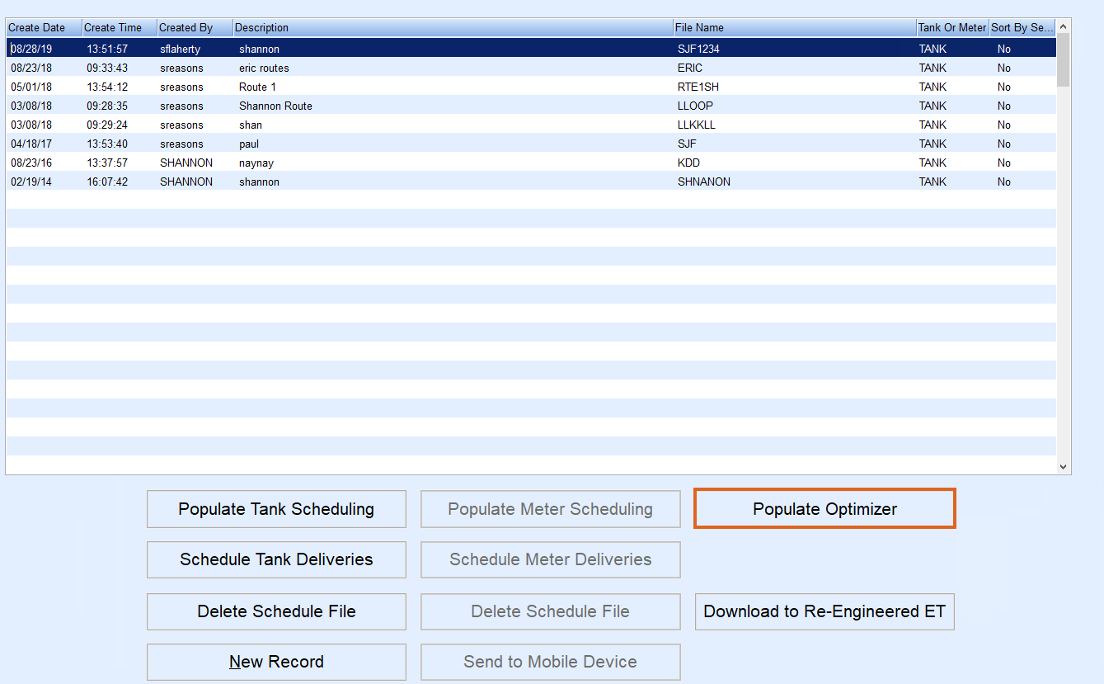The height and width of the screenshot is (684, 1104).
Task: Open Populate Optimizer
Action: coord(824,509)
